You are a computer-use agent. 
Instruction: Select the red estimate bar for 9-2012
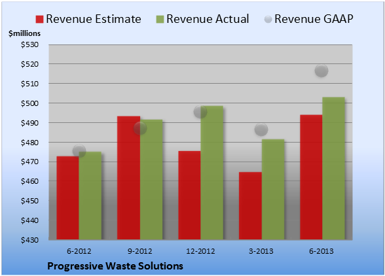pyautogui.click(x=128, y=178)
